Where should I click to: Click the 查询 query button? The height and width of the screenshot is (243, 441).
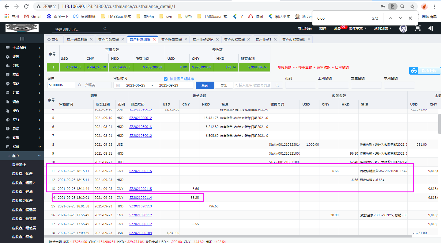[205, 85]
